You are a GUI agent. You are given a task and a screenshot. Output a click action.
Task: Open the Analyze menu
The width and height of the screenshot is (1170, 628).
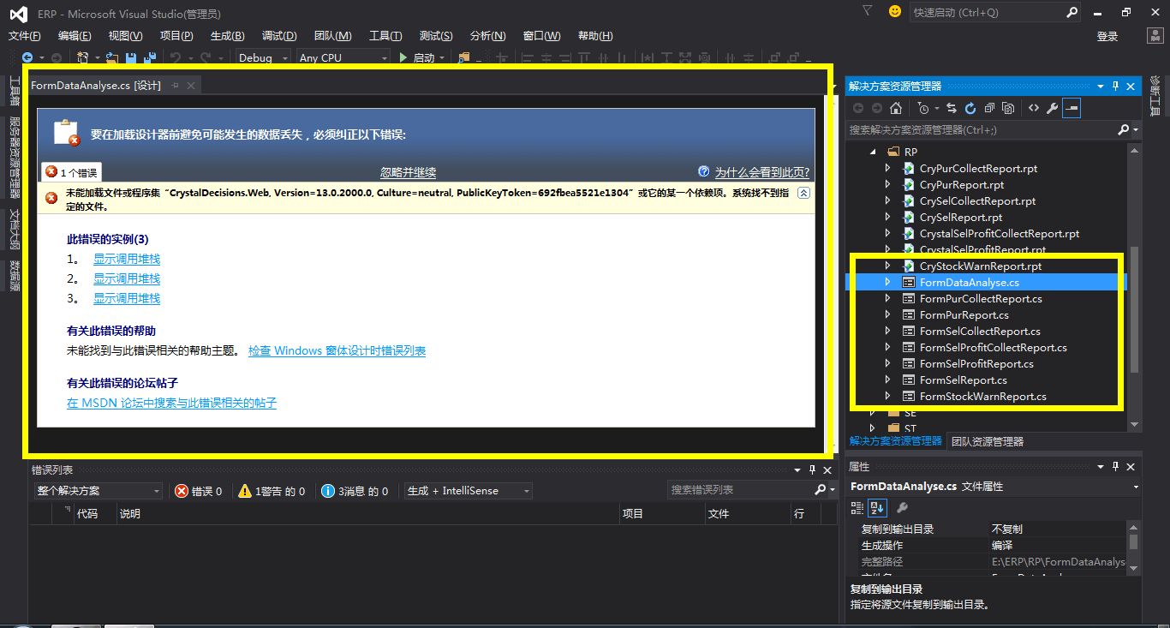(x=487, y=36)
